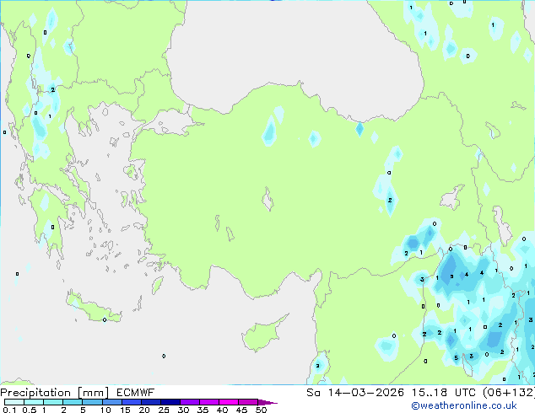
Task: Select the 20–25 mm dark blue swatch
Action: pyautogui.click(x=150, y=402)
